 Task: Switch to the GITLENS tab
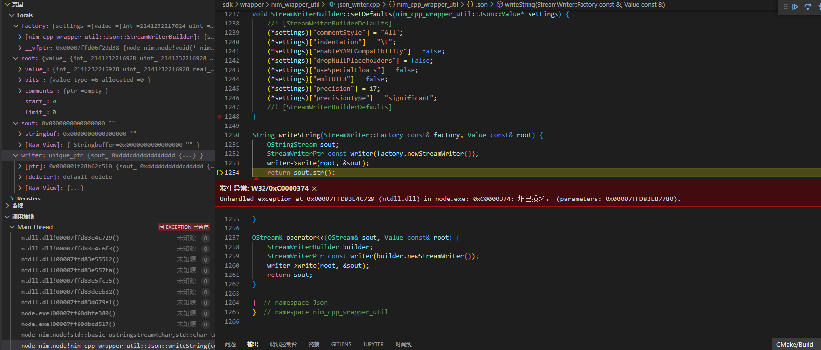[341, 344]
